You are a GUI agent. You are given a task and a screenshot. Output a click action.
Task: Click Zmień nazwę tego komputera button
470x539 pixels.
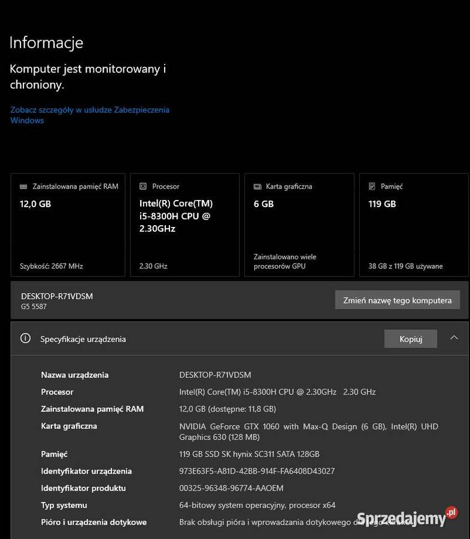[397, 300]
